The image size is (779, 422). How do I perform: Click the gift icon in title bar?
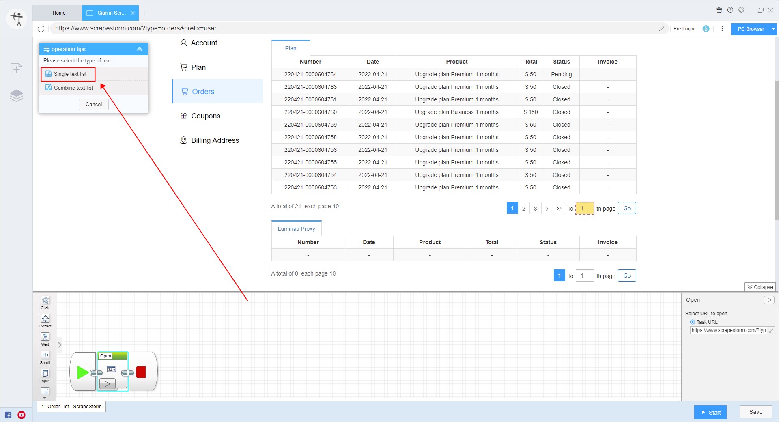coord(719,10)
